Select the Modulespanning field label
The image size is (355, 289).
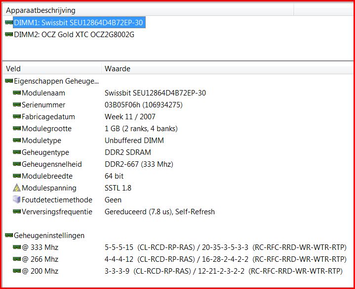(49, 188)
